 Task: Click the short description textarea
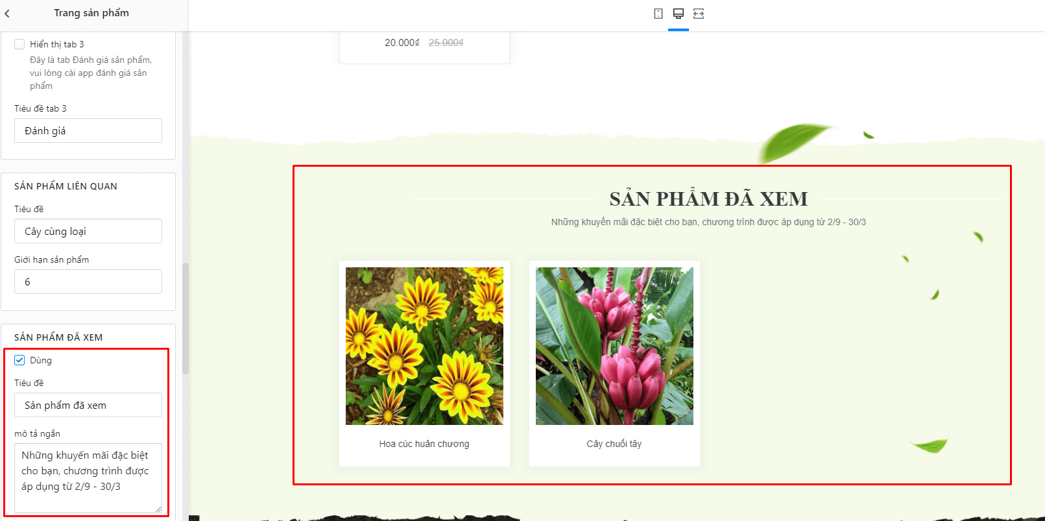pyautogui.click(x=88, y=478)
